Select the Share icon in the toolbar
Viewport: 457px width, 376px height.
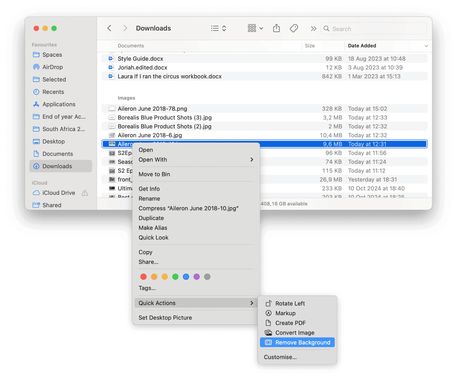pos(276,28)
